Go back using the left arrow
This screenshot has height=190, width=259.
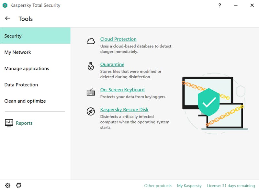pos(8,18)
